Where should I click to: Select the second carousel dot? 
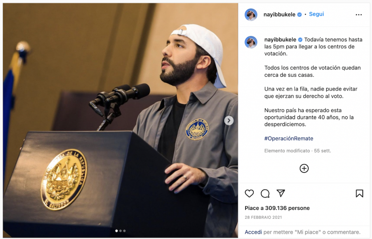click(121, 231)
